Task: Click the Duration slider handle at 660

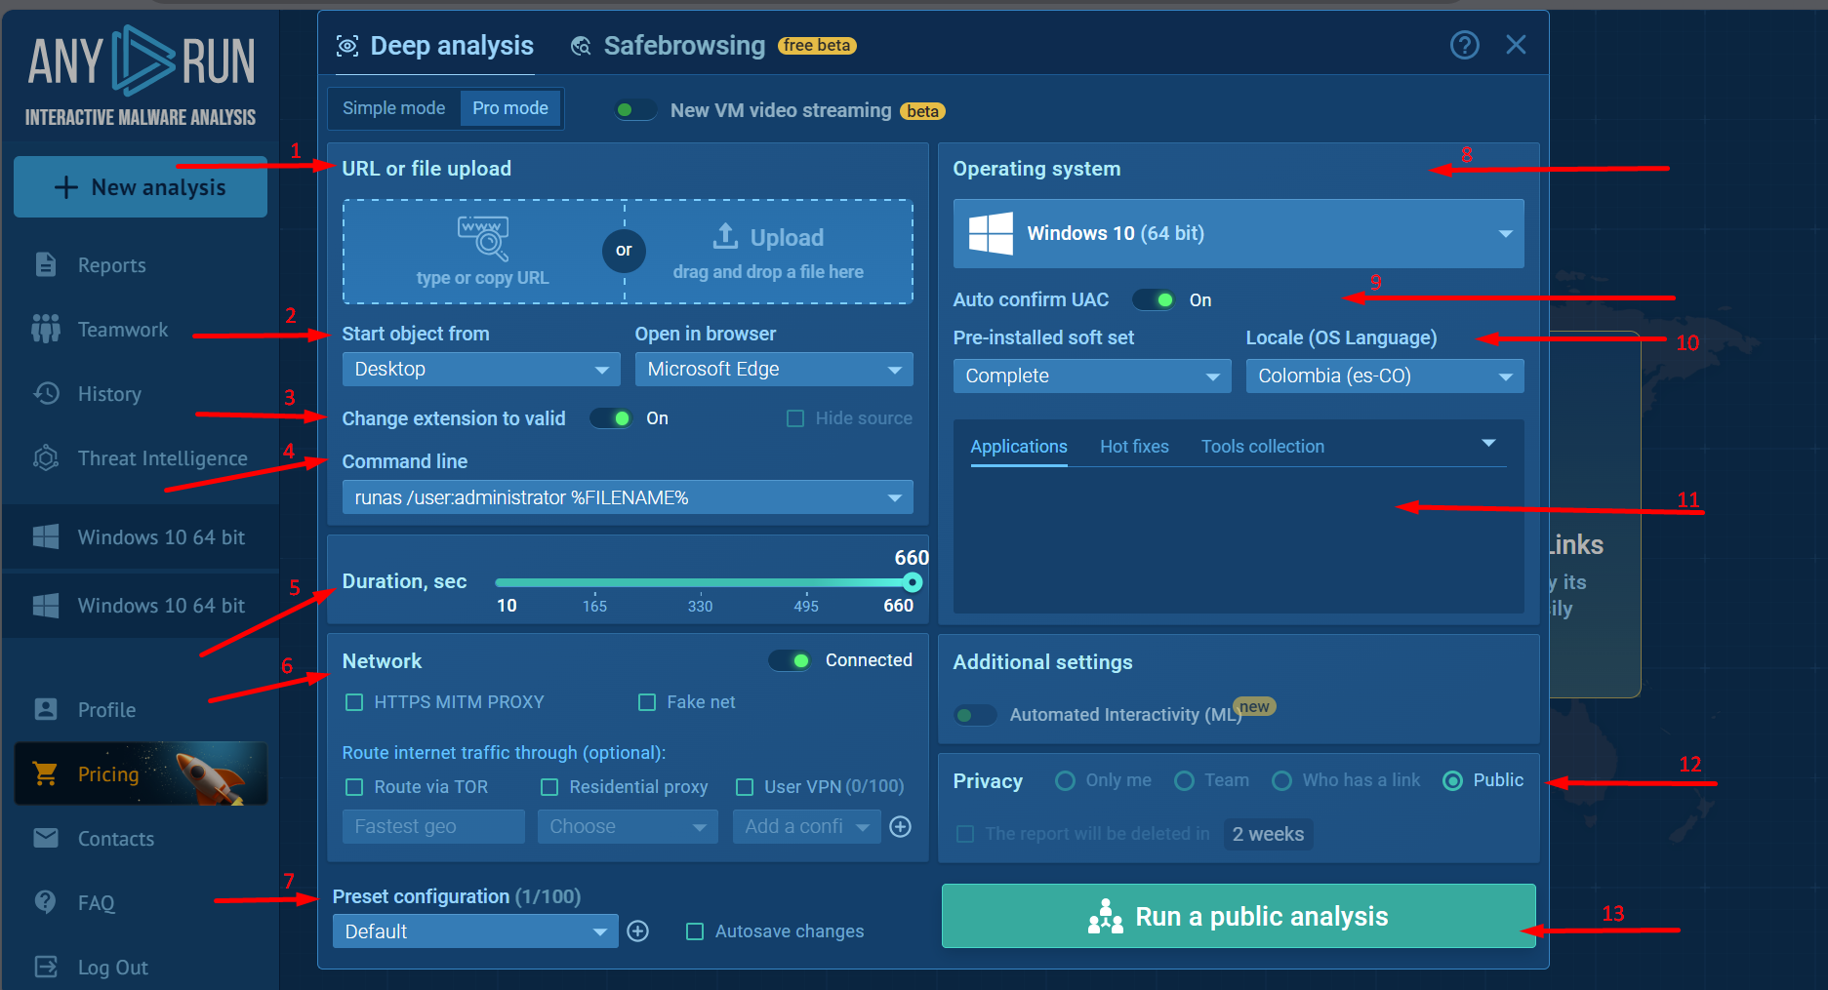Action: 913,583
